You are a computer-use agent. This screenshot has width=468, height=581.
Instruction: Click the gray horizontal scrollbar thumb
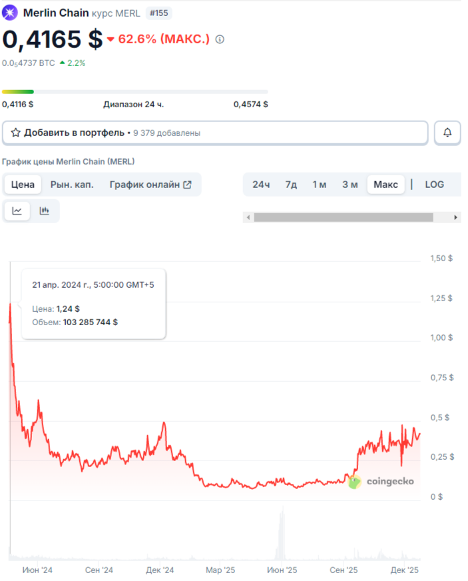(344, 217)
